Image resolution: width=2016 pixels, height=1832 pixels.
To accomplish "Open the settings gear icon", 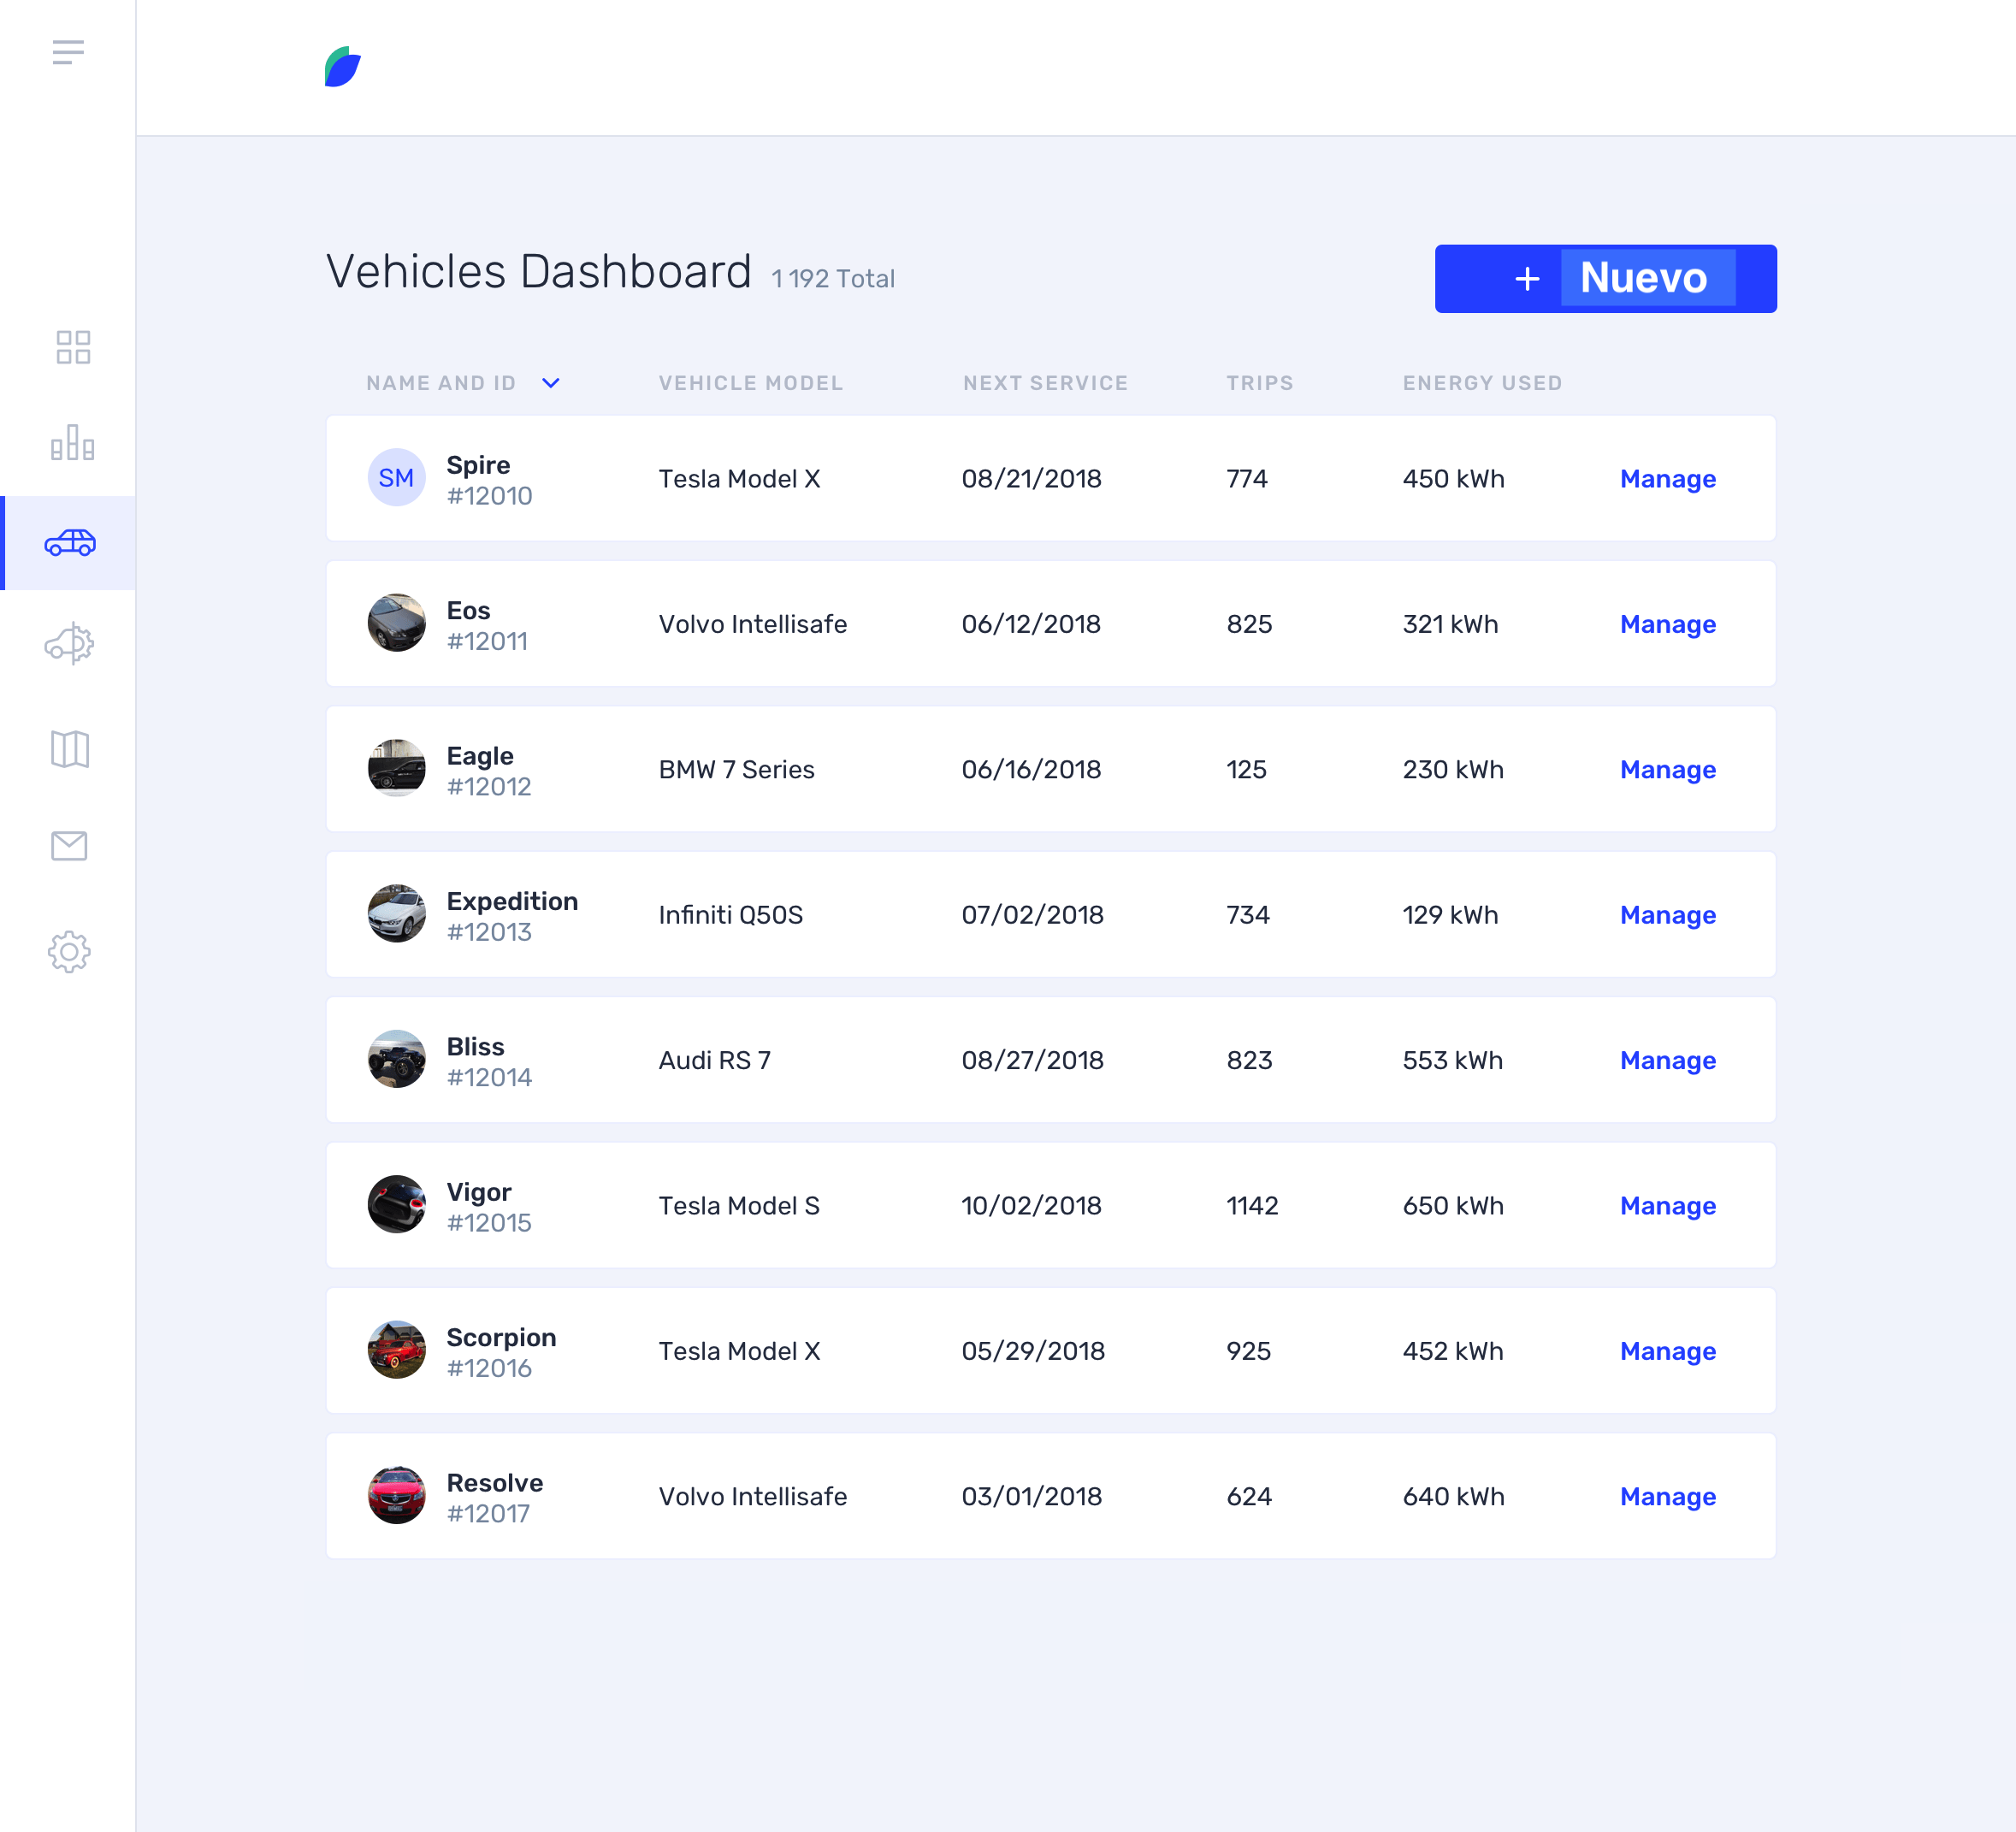I will (69, 952).
